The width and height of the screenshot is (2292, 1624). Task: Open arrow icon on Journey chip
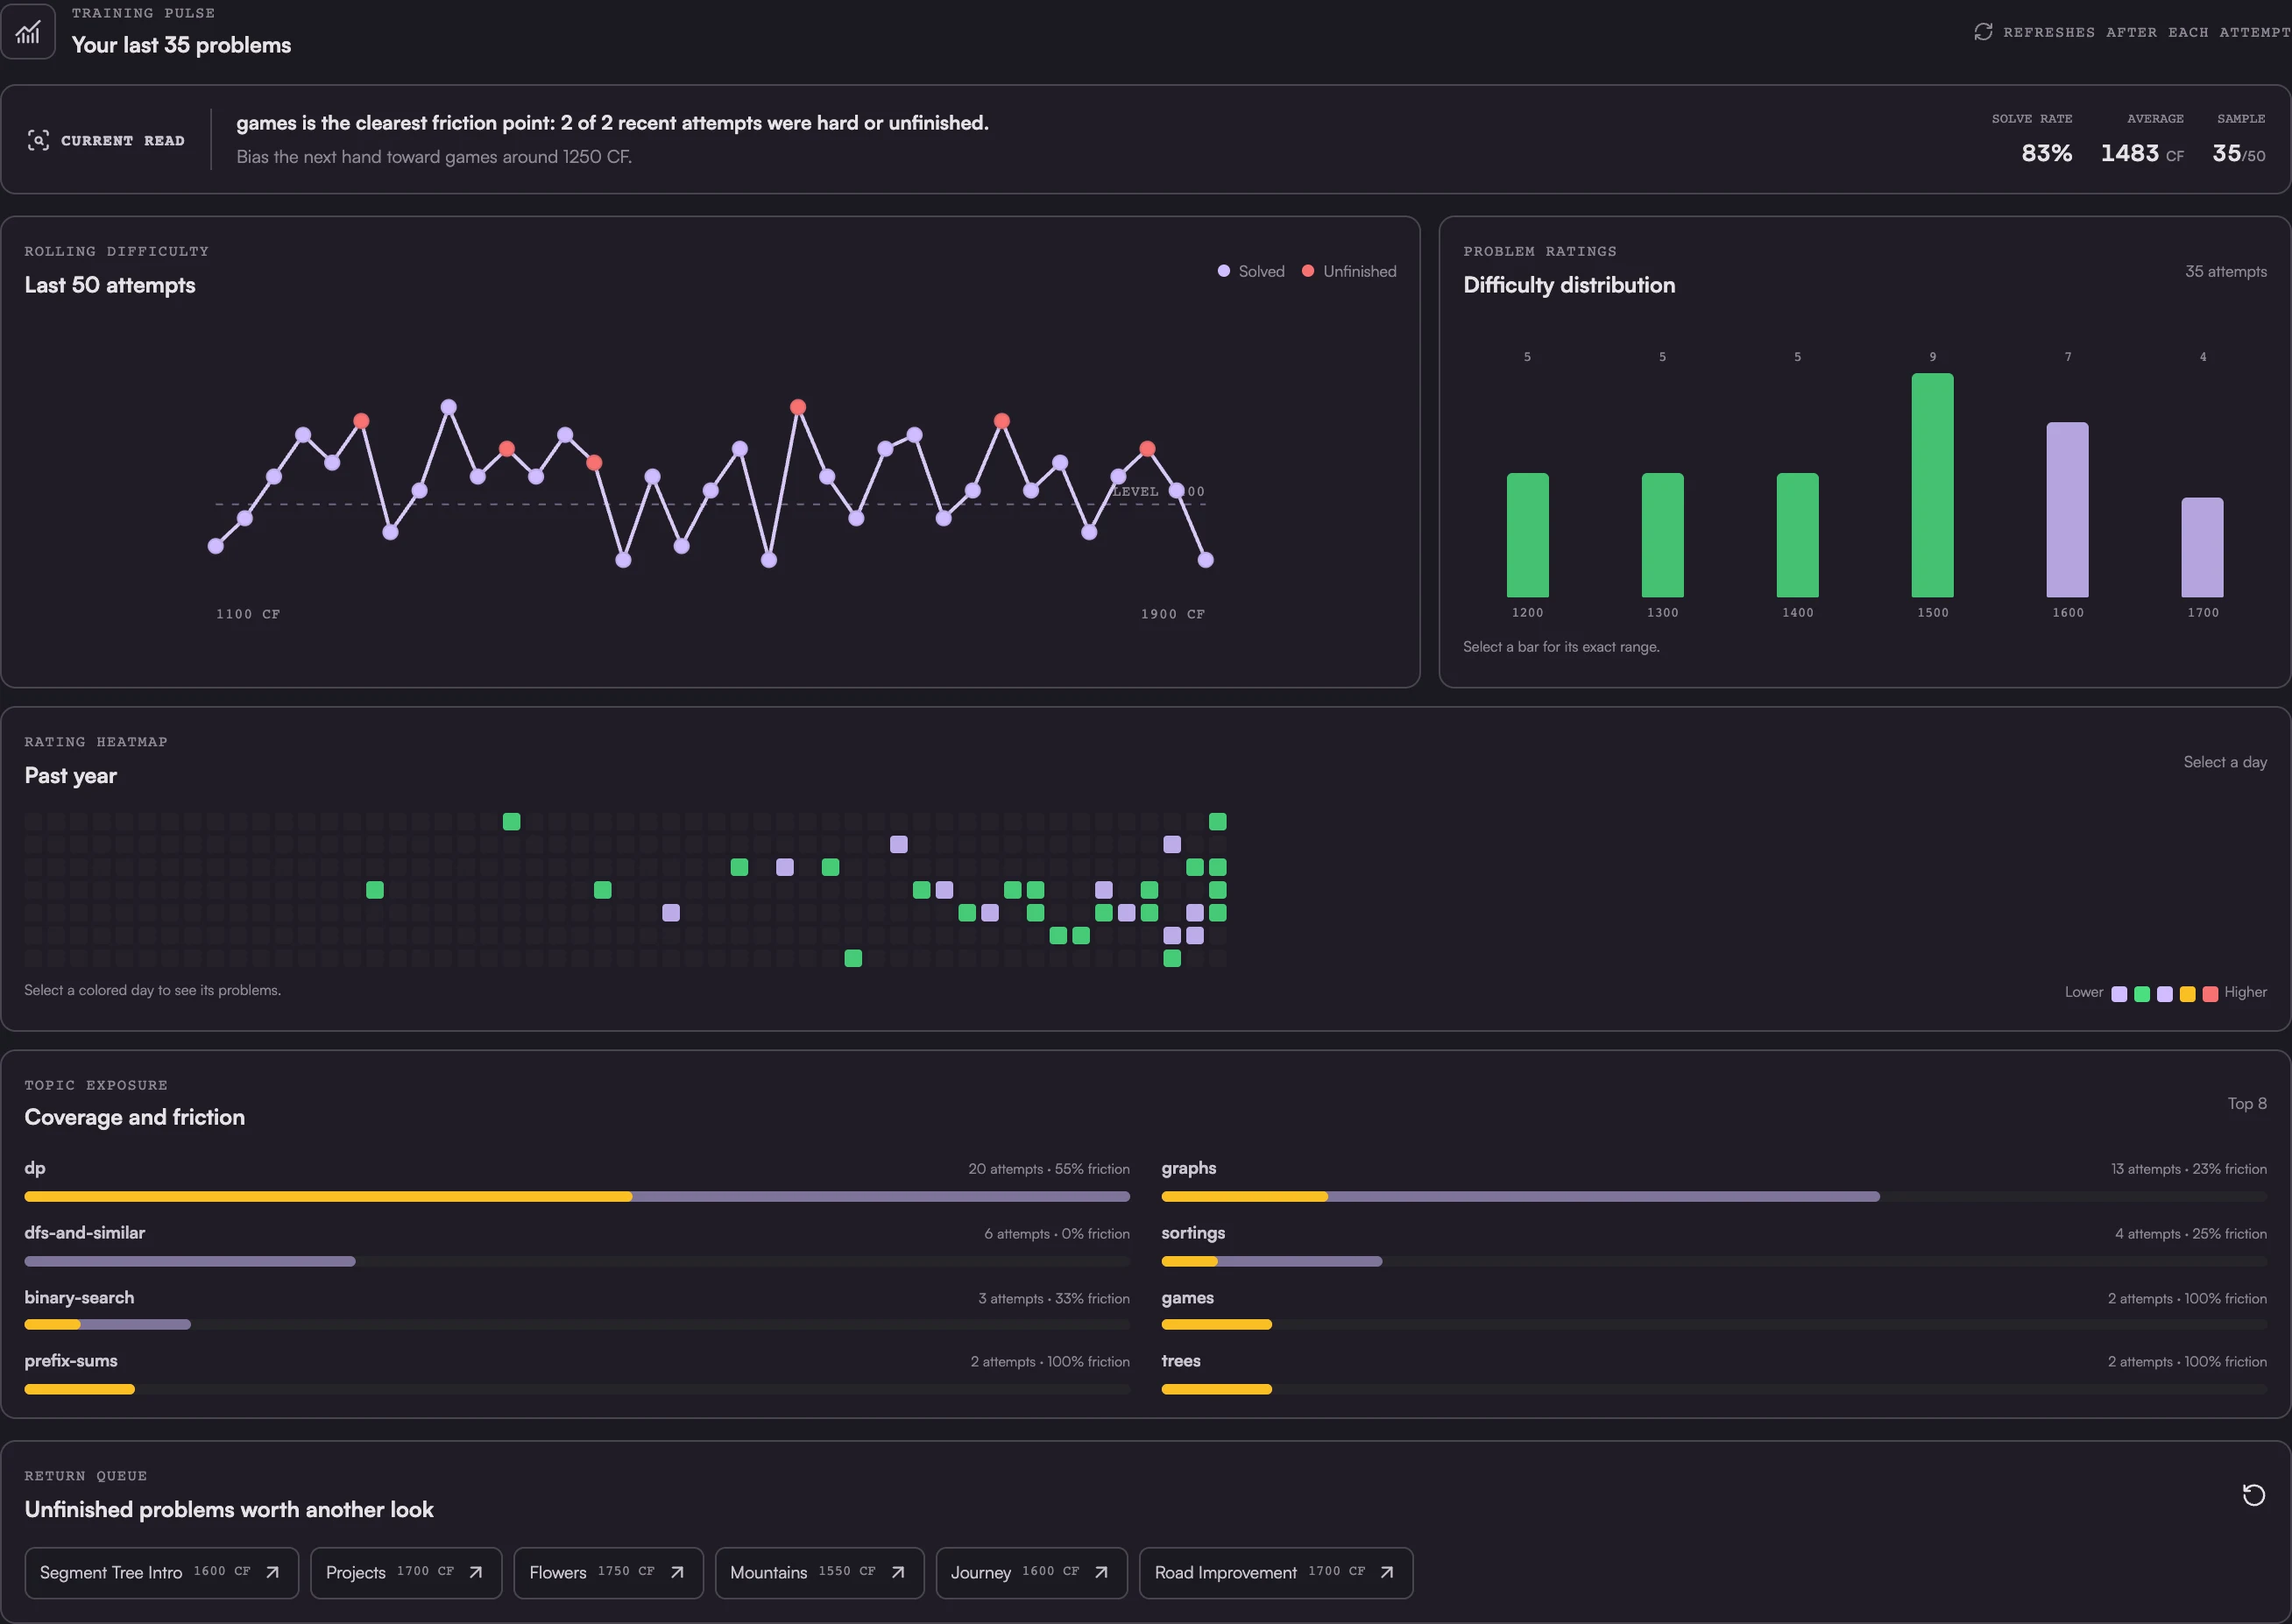1101,1572
